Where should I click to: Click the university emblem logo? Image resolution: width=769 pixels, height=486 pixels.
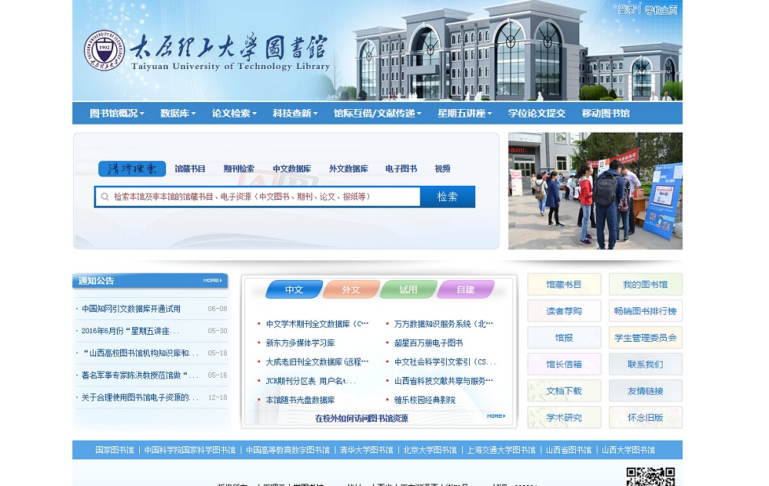(x=104, y=50)
